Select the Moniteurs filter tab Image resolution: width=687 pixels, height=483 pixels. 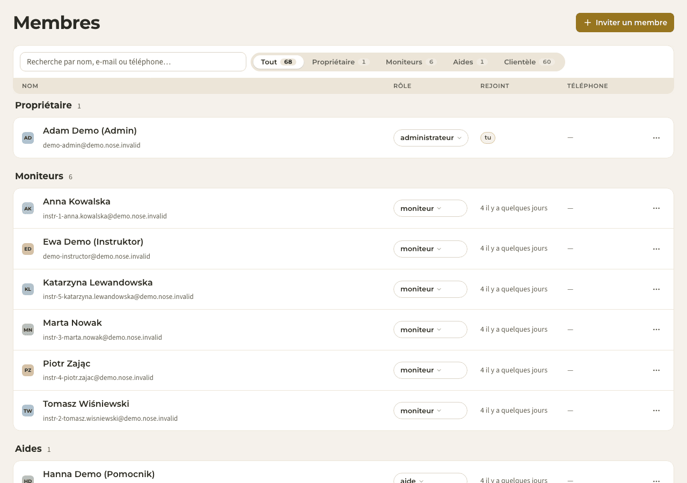[411, 62]
